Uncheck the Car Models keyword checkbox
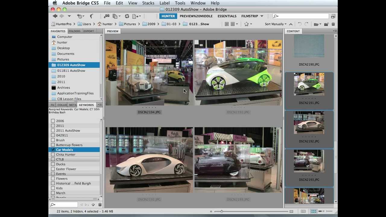 [53, 150]
